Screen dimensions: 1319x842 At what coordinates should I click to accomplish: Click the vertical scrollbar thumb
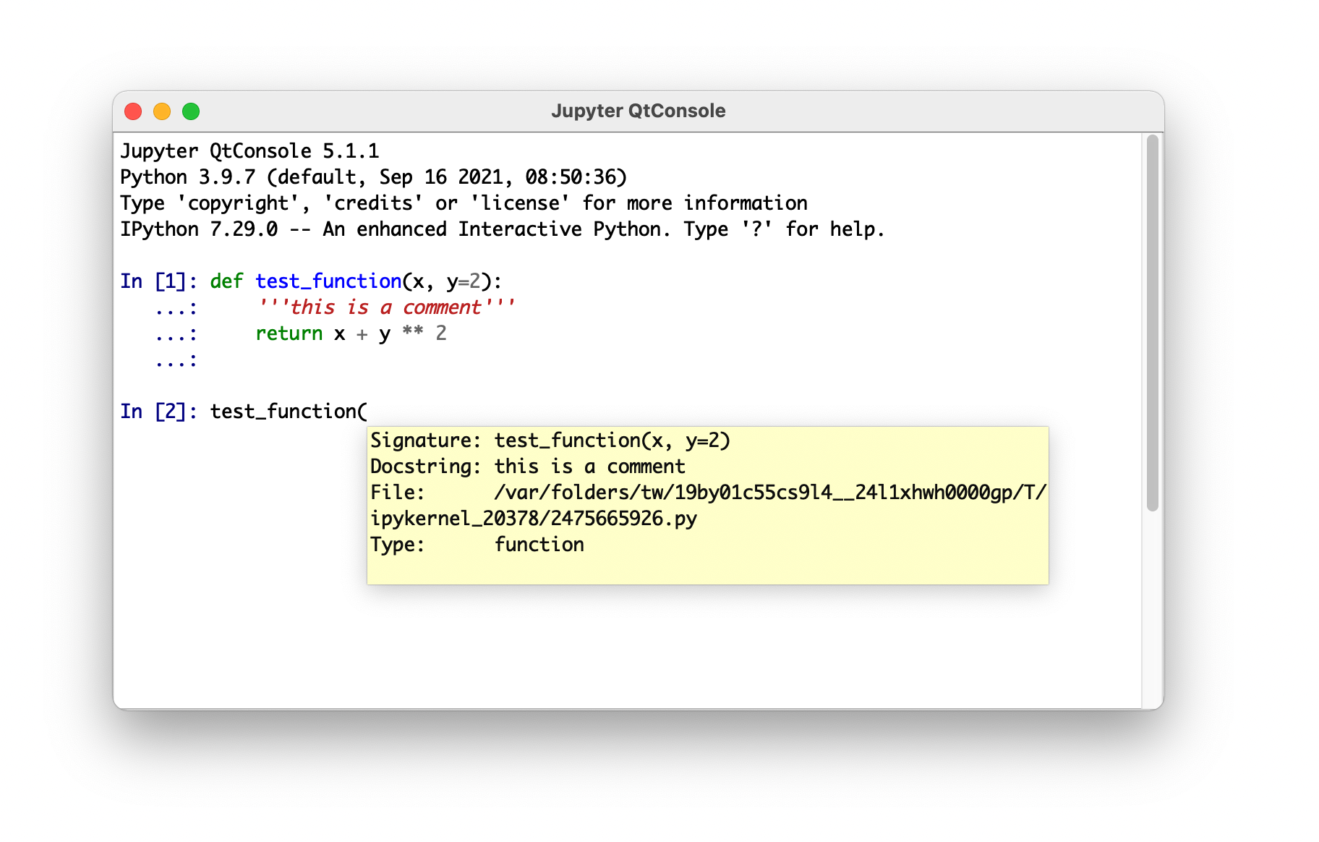click(1152, 322)
